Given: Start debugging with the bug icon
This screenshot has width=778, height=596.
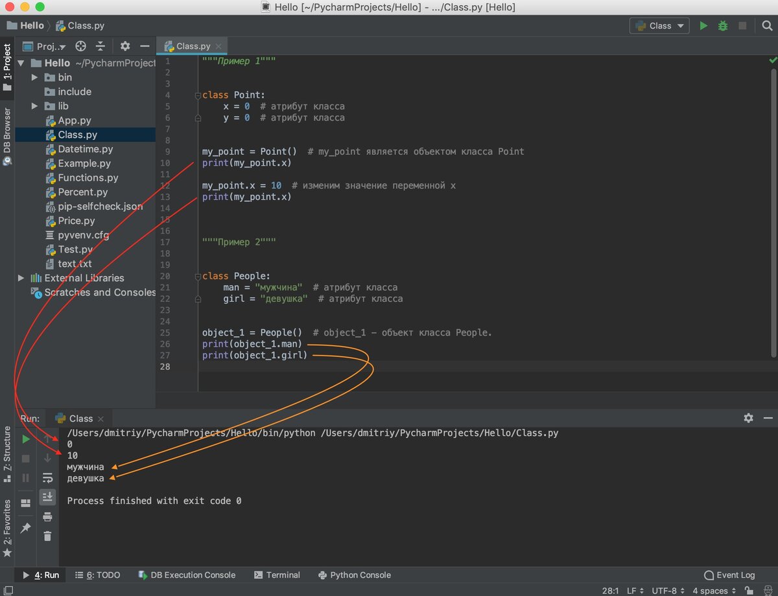Looking at the screenshot, I should (723, 26).
